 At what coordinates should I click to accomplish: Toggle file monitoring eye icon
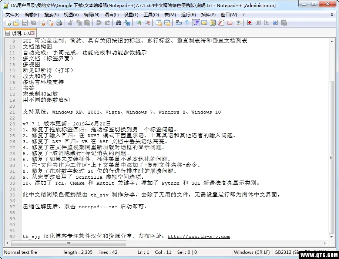point(238,23)
